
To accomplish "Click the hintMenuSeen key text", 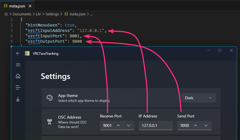I will pos(42,25).
